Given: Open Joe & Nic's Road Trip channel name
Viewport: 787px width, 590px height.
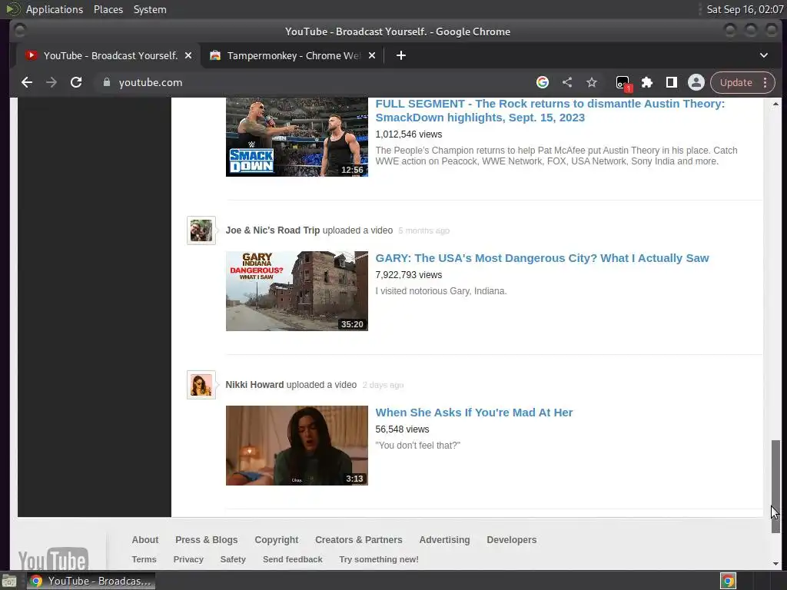Looking at the screenshot, I should 273,230.
